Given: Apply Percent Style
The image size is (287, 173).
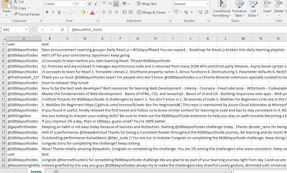Looking at the screenshot, I should pyautogui.click(x=186, y=12).
